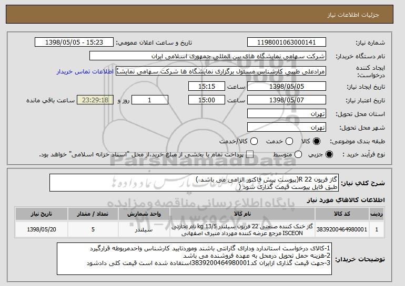
Task: Click the نام کالا column header
Action: 242,214
